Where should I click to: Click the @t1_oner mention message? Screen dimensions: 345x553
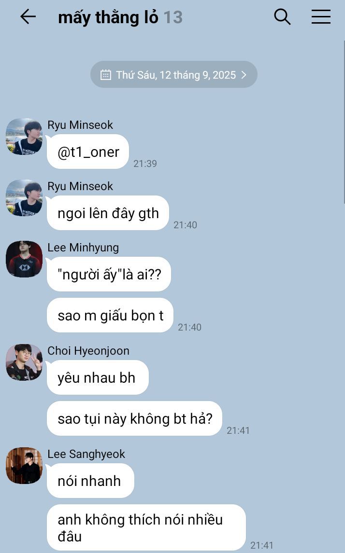[88, 152]
